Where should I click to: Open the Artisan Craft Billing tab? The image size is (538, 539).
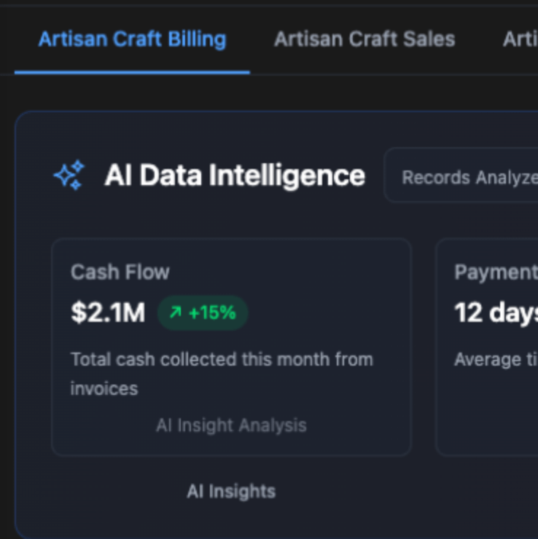click(132, 39)
